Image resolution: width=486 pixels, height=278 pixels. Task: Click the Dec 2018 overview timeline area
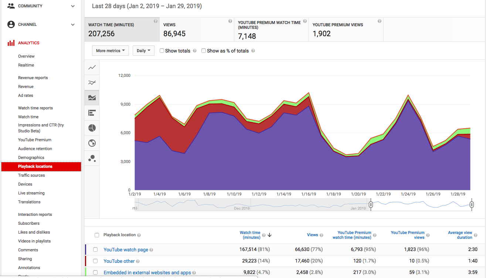[242, 208]
